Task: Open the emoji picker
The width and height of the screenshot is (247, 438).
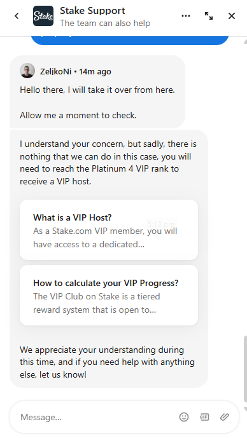Action: point(184,417)
